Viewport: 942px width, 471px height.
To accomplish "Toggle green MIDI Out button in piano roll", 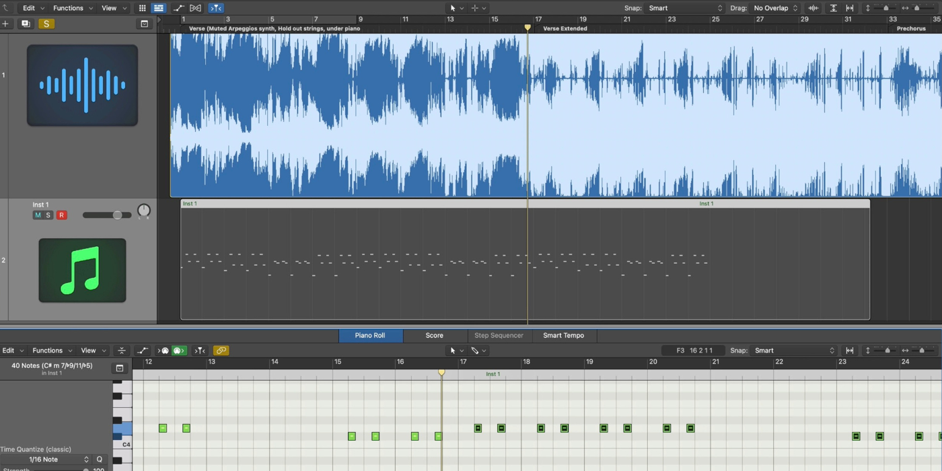I will [179, 351].
